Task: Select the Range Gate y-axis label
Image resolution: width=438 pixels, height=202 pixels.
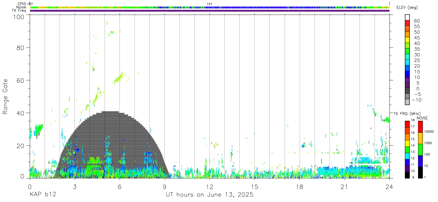Action: click(5, 96)
